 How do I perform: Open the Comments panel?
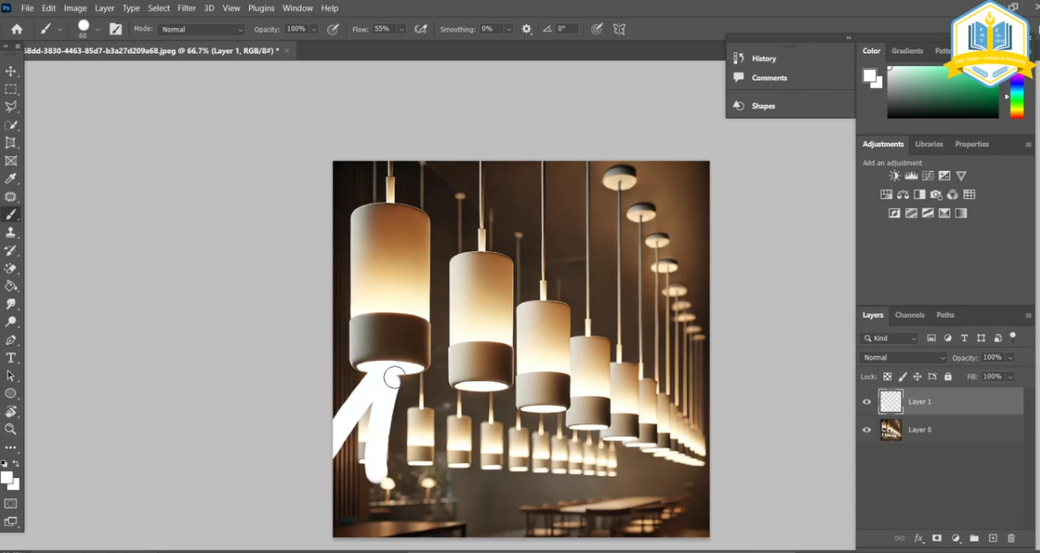point(769,78)
